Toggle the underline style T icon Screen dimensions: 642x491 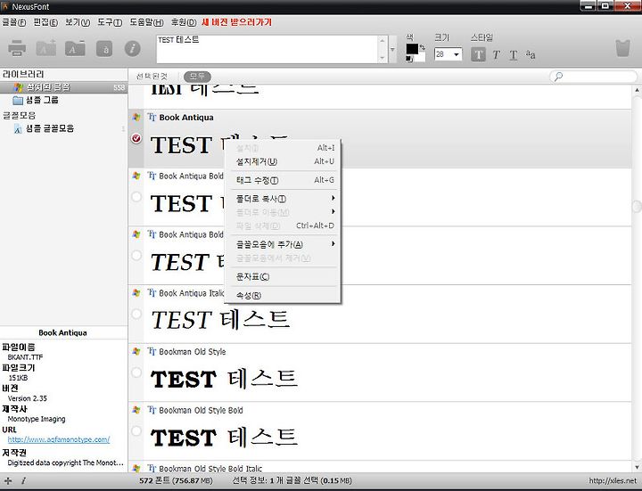(514, 55)
